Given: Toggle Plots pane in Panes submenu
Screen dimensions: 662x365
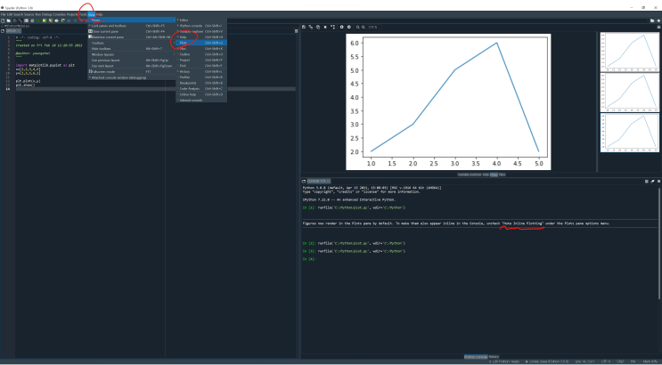Looking at the screenshot, I should click(x=201, y=43).
